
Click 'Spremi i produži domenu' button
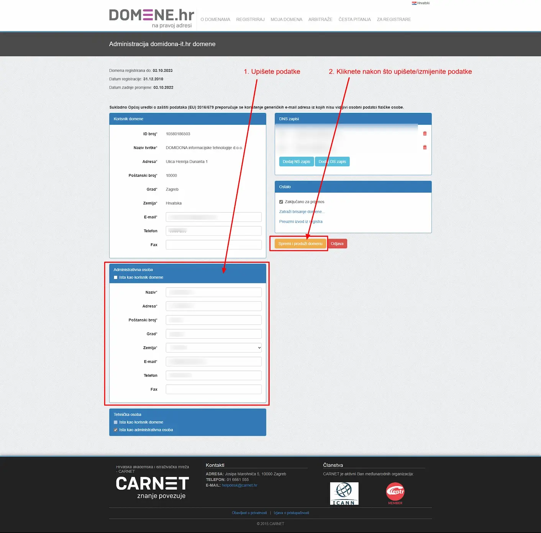[x=300, y=244]
